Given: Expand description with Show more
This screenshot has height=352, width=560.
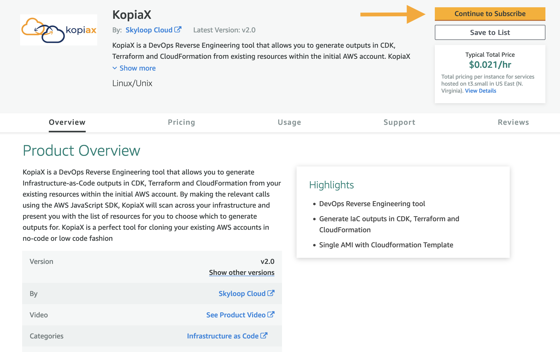Looking at the screenshot, I should (137, 68).
